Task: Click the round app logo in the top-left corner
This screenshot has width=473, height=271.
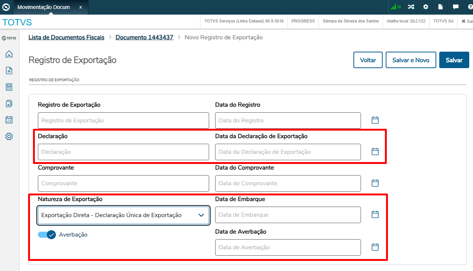Action: pyautogui.click(x=6, y=7)
